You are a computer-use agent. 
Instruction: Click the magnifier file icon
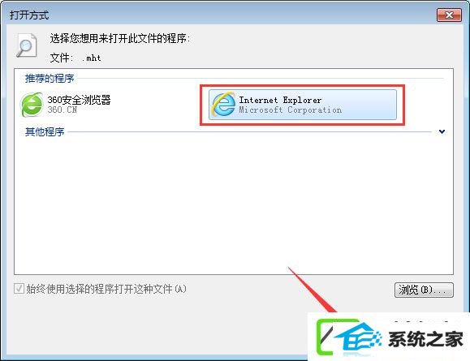[27, 45]
